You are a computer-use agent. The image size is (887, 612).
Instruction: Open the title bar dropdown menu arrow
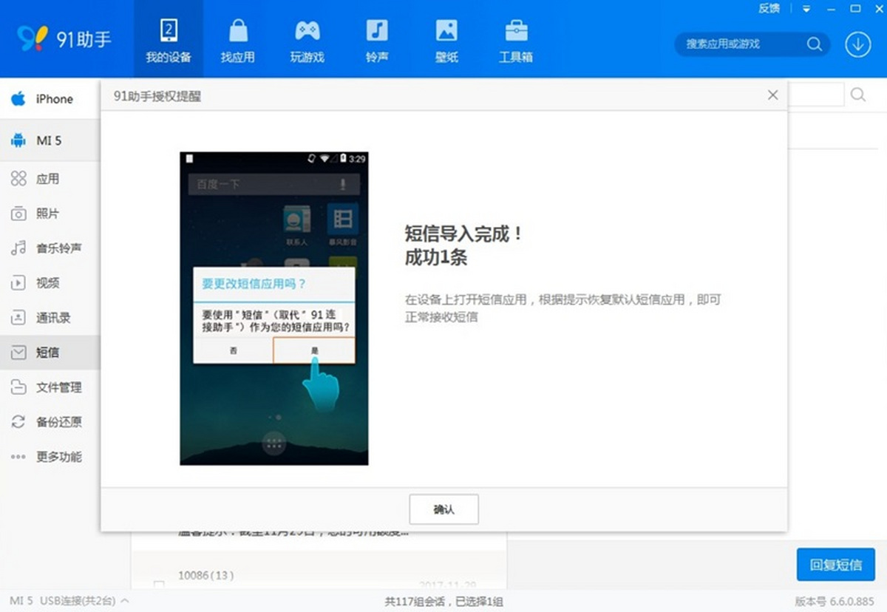tap(806, 9)
